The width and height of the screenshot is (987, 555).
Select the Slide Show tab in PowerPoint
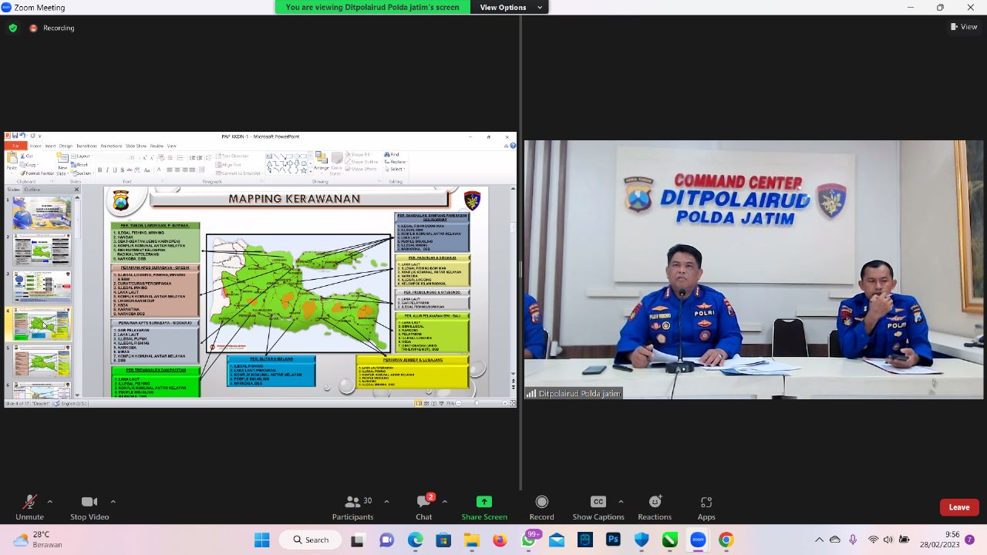click(136, 146)
